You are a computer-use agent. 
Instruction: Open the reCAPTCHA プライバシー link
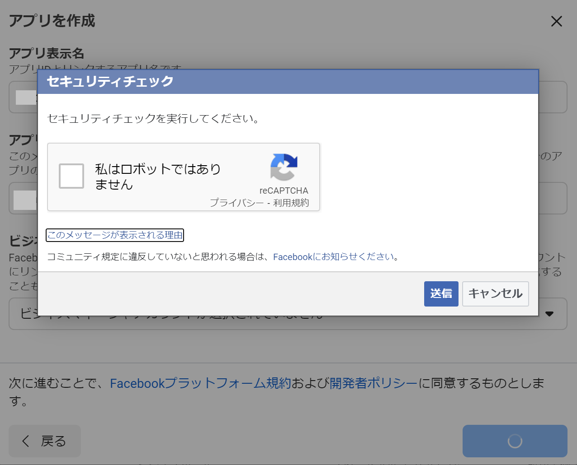pyautogui.click(x=236, y=203)
